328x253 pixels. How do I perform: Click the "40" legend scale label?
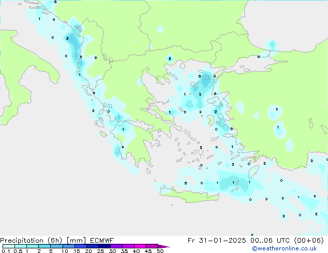tap(136, 251)
